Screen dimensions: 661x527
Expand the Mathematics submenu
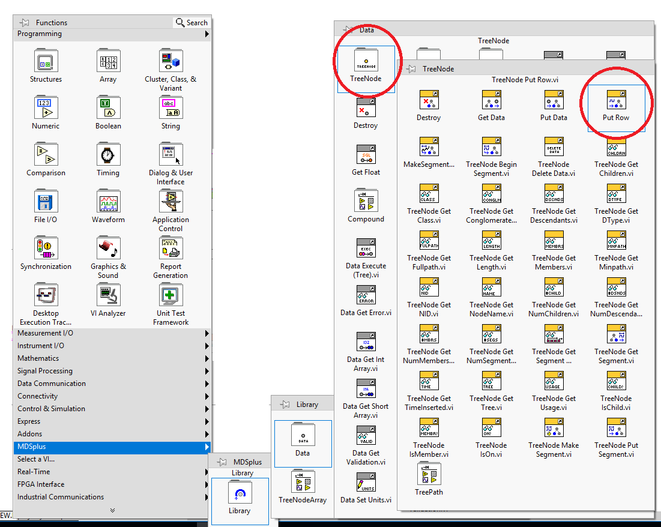tap(38, 358)
